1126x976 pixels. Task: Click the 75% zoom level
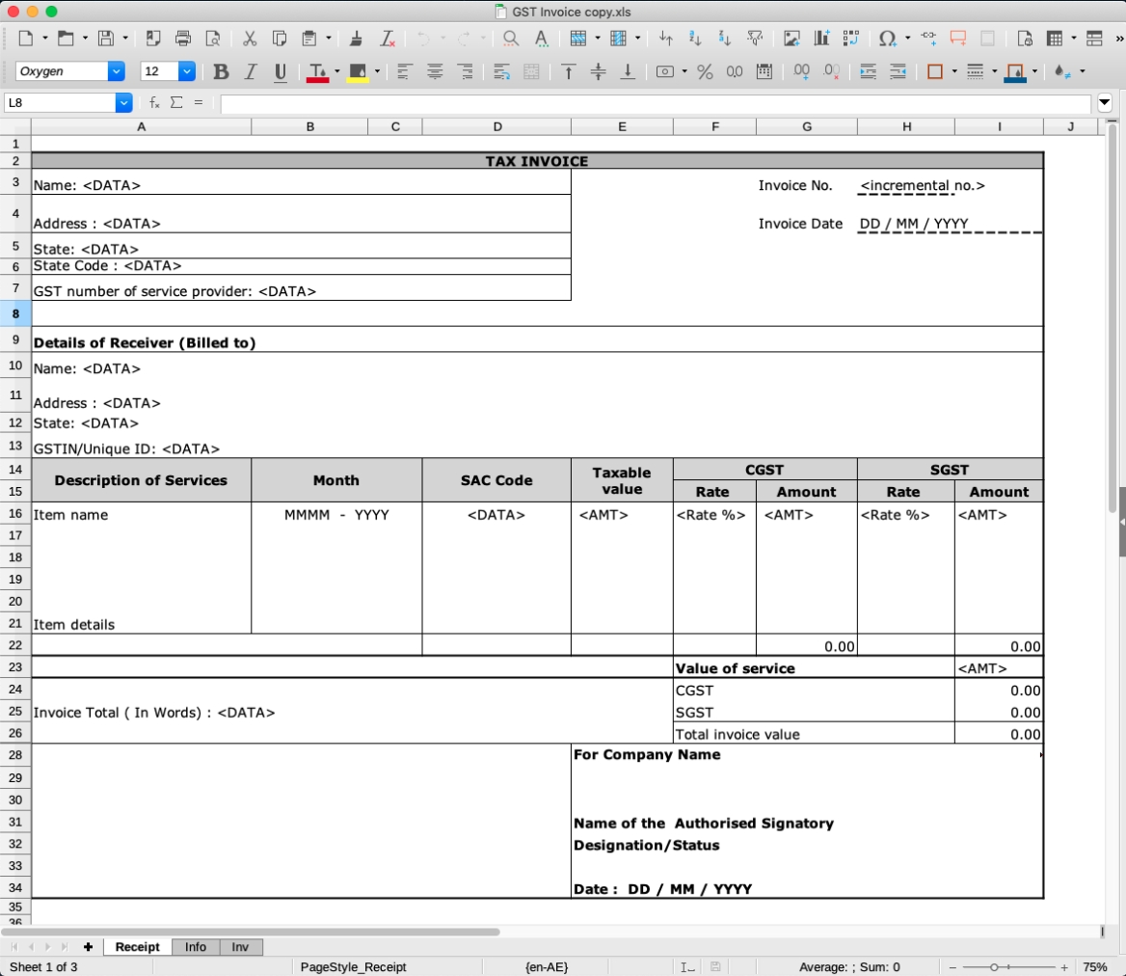click(x=1094, y=967)
